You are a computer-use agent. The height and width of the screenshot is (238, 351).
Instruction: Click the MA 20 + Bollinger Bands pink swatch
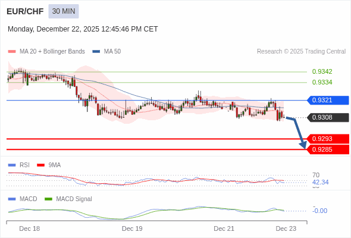(x=12, y=52)
